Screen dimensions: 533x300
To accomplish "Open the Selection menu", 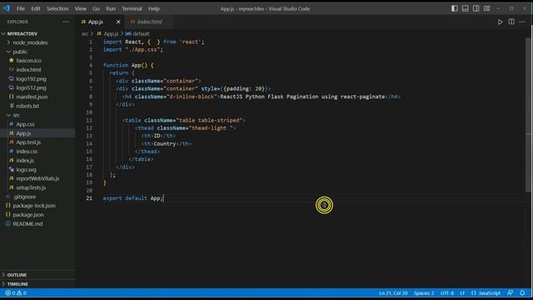I will [57, 8].
